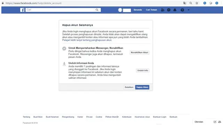Open the Obrolan chat bar

199,122
